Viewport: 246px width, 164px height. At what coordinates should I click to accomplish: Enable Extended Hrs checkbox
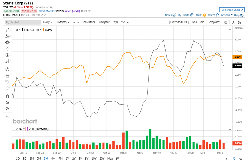click(x=168, y=22)
